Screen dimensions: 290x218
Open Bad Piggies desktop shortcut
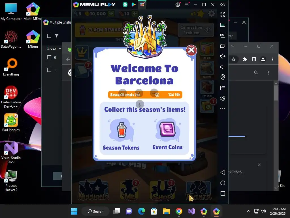11,123
